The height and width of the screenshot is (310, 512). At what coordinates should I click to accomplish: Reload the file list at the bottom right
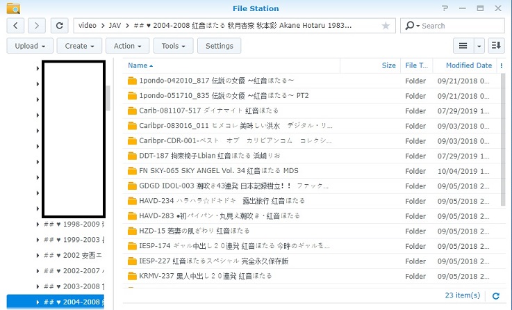coord(496,295)
